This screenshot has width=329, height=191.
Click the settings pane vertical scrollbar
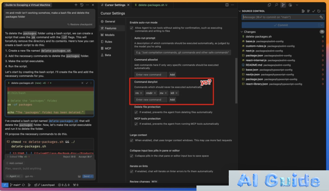point(236,81)
